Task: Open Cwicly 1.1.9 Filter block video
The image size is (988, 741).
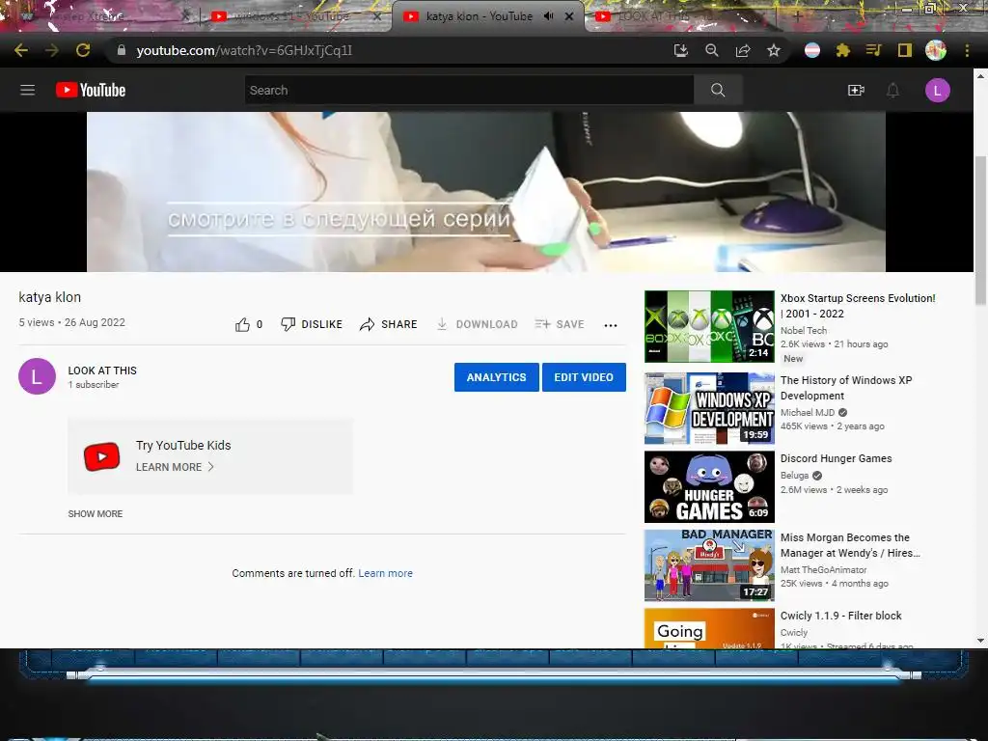Action: pyautogui.click(x=840, y=616)
